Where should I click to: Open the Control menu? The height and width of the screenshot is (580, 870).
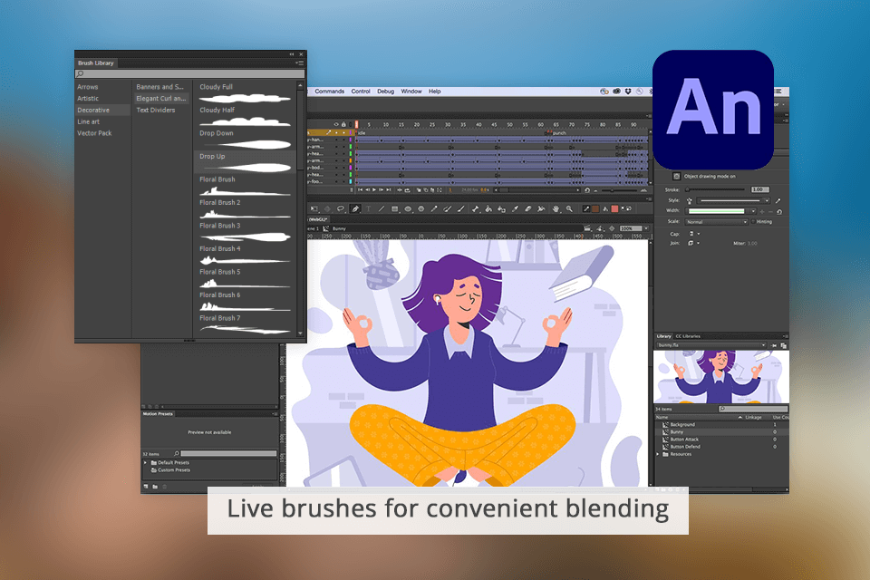coord(361,91)
